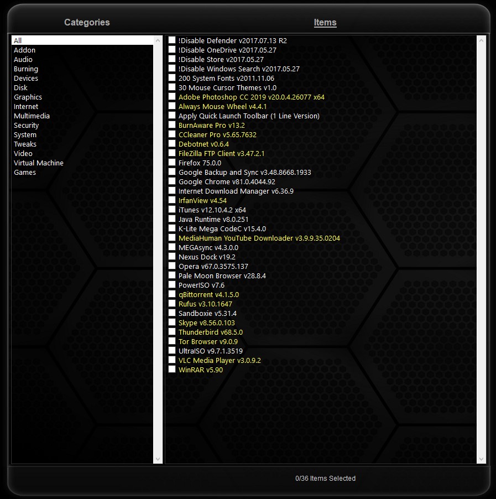496x499 pixels.
Task: Select the All category
Action: [82, 40]
